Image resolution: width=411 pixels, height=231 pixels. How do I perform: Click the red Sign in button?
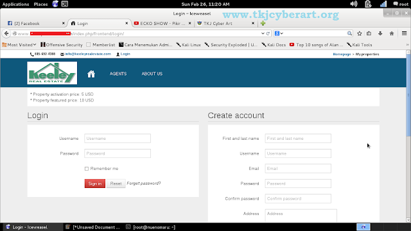[95, 184]
